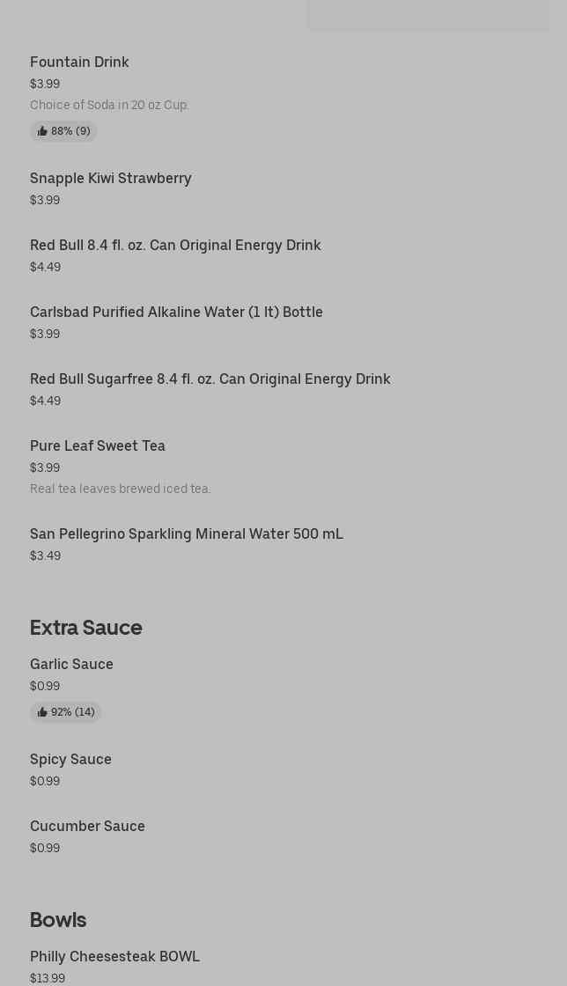The height and width of the screenshot is (986, 567).
Task: Open Carlsbad Purified Alkaline Water Bottle
Action: [x=176, y=312]
